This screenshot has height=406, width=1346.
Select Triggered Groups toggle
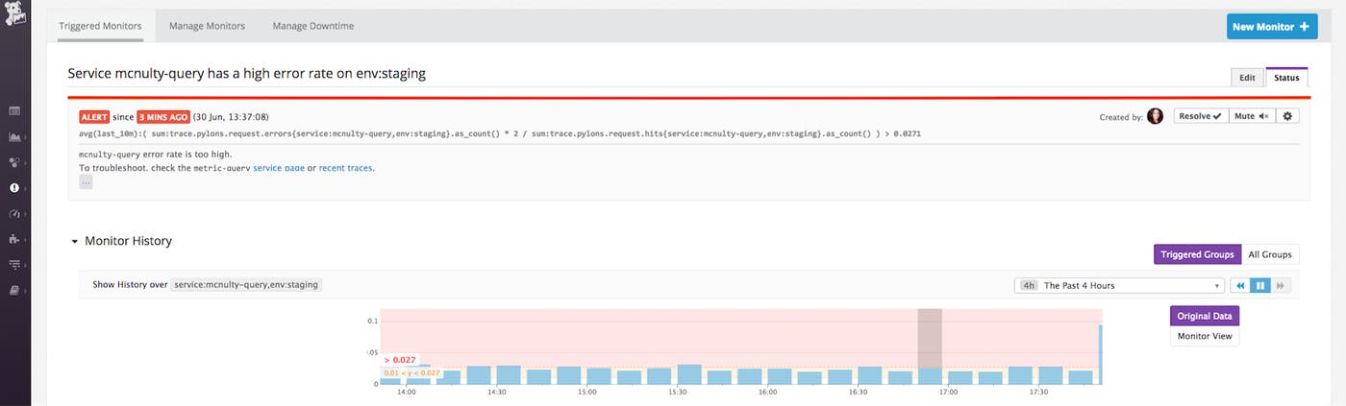[1197, 254]
